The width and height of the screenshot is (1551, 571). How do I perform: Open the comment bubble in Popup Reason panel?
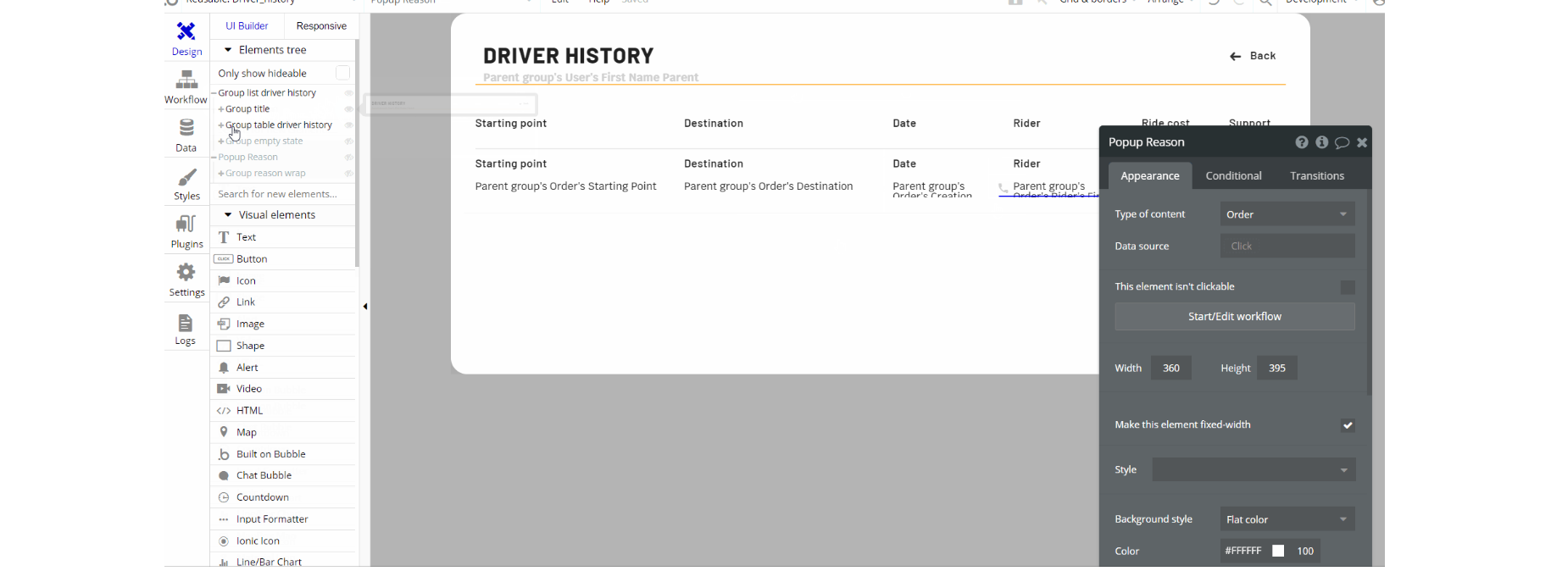pos(1342,142)
